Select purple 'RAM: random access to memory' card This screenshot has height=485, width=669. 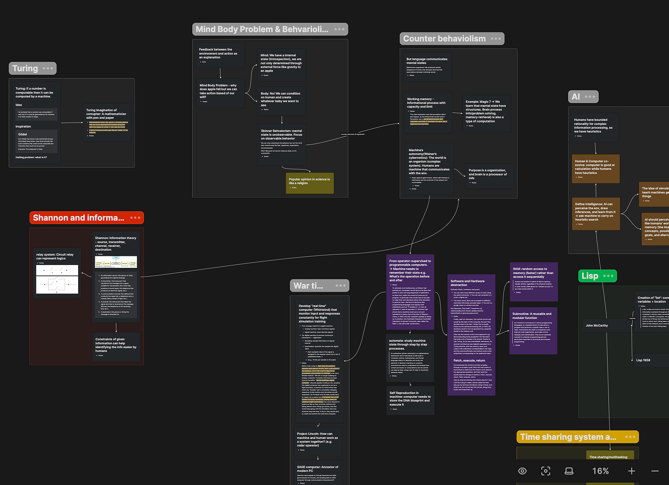(x=533, y=281)
